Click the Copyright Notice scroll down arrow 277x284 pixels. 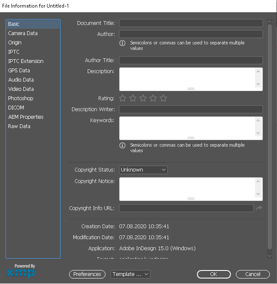[258, 194]
